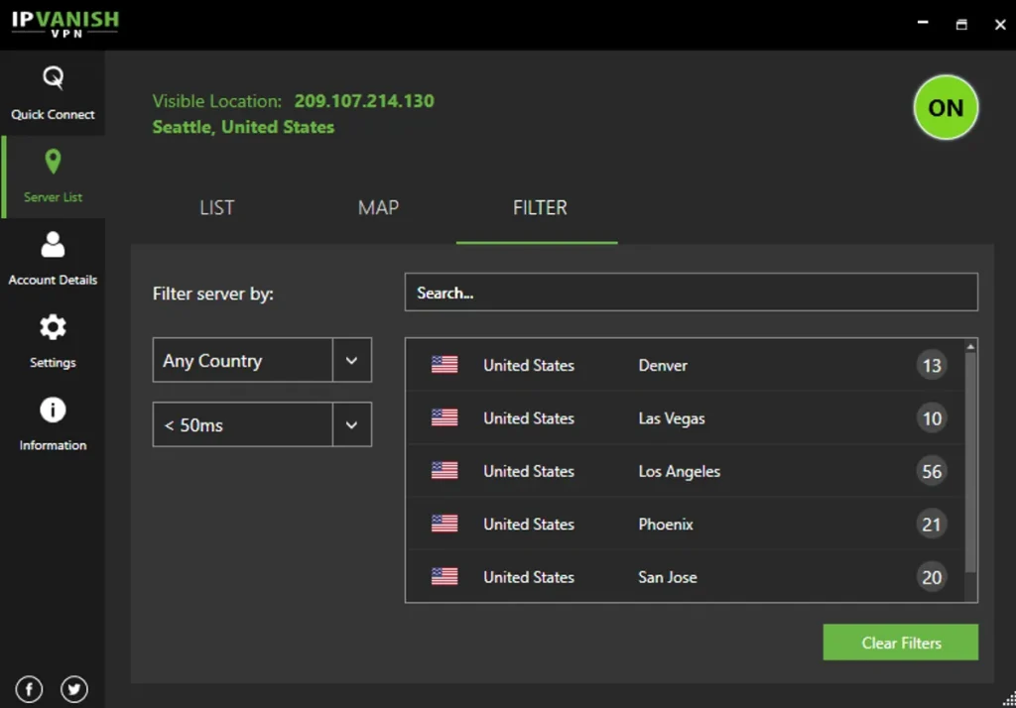
Task: Open the Information page icon
Action: click(x=53, y=410)
